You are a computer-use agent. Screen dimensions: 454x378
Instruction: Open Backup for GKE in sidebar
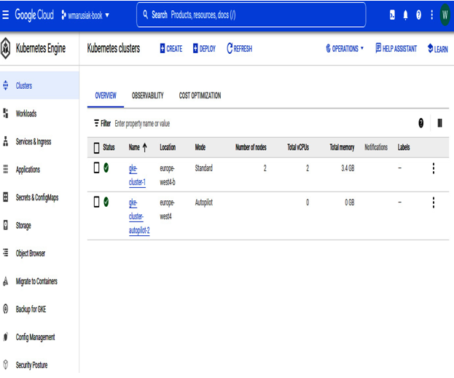click(x=39, y=309)
